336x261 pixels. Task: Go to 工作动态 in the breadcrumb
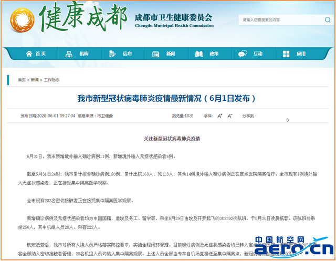click(x=51, y=80)
